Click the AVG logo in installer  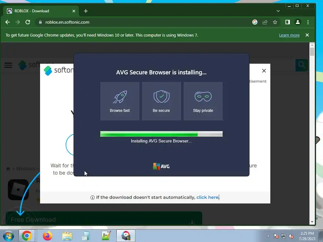point(161,166)
